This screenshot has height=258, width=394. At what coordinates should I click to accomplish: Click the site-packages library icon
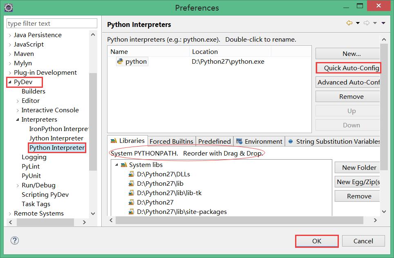131,211
